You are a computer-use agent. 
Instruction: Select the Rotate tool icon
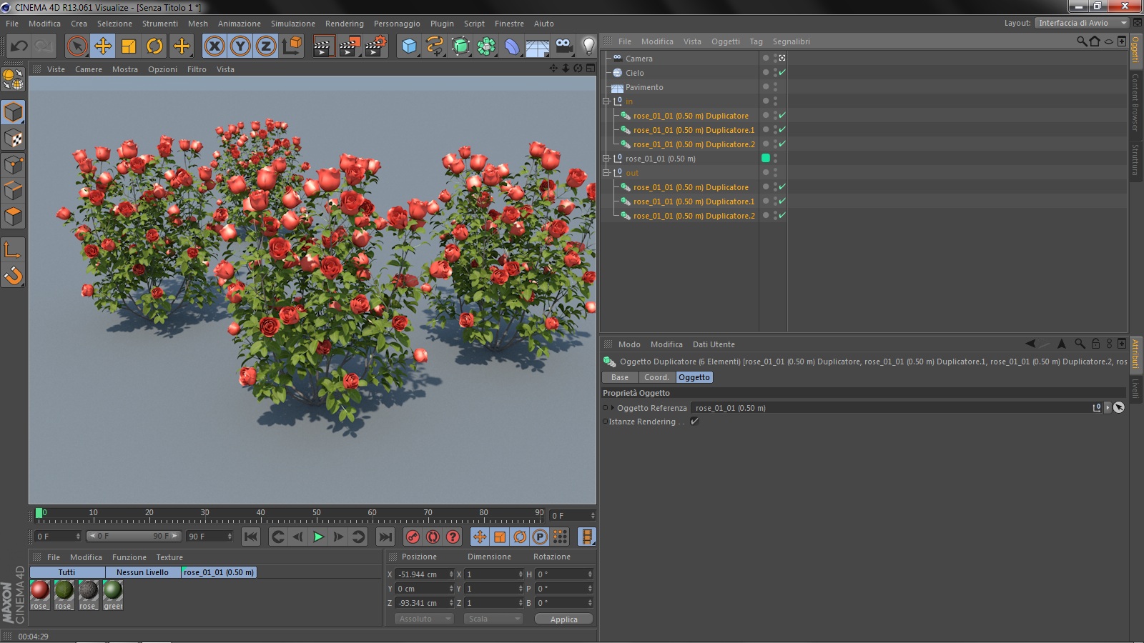point(154,46)
